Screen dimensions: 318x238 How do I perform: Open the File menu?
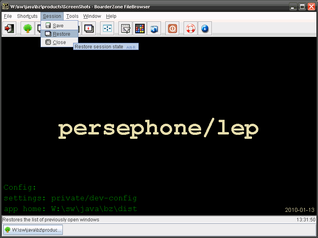coord(8,16)
